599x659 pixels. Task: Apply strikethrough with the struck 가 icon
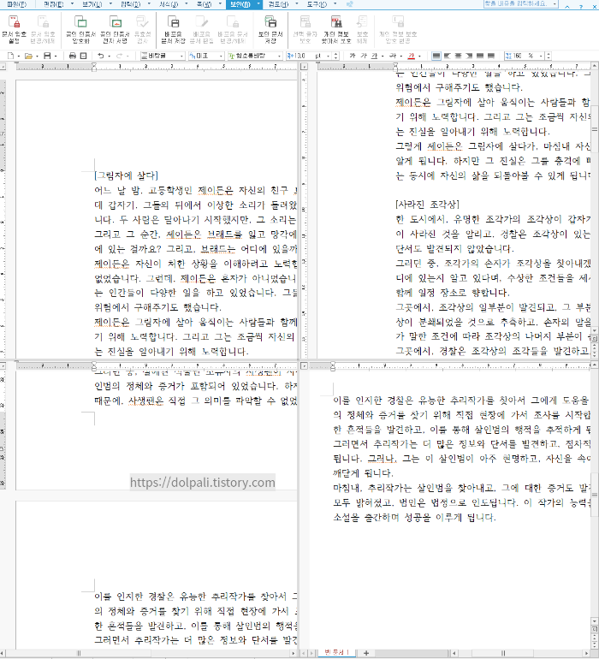[x=393, y=56]
